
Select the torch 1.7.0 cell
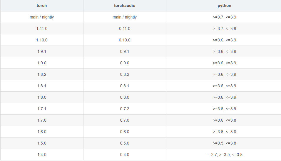[42, 120]
